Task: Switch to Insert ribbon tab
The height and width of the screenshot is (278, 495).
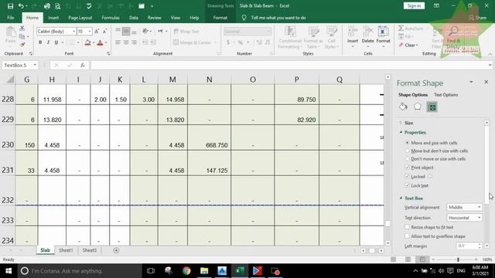Action: pyautogui.click(x=53, y=18)
